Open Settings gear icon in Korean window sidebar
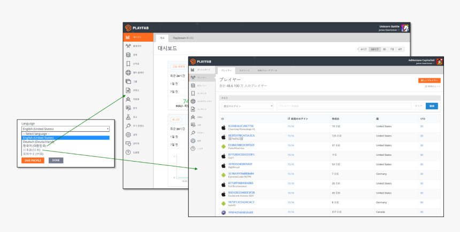The width and height of the screenshot is (460, 232). pyautogui.click(x=128, y=134)
